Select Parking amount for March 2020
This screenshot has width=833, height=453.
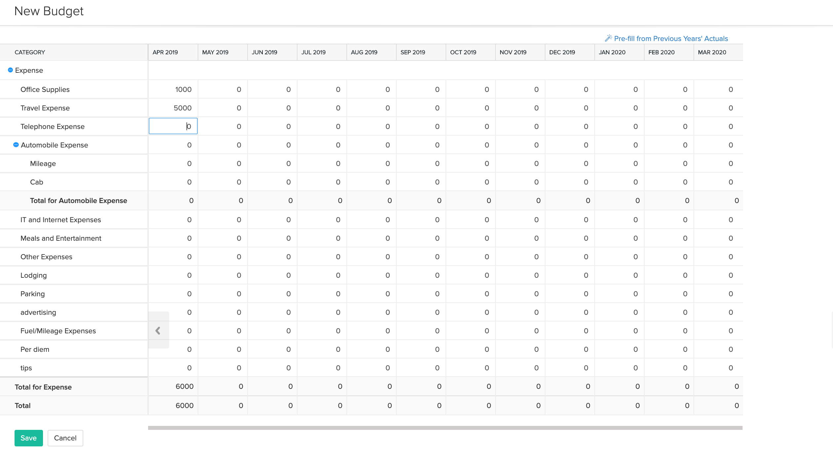click(x=719, y=294)
